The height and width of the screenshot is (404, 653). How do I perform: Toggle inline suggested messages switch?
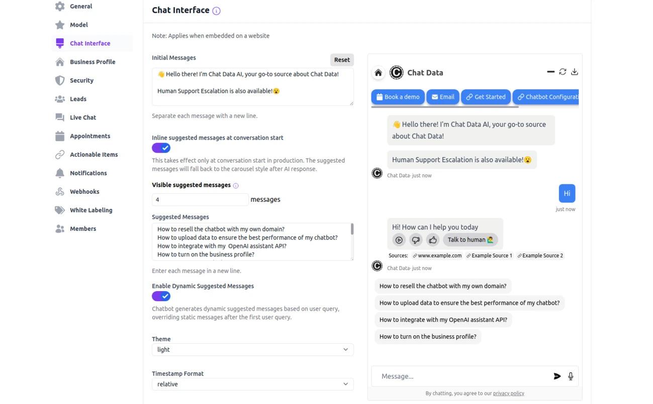pos(161,148)
